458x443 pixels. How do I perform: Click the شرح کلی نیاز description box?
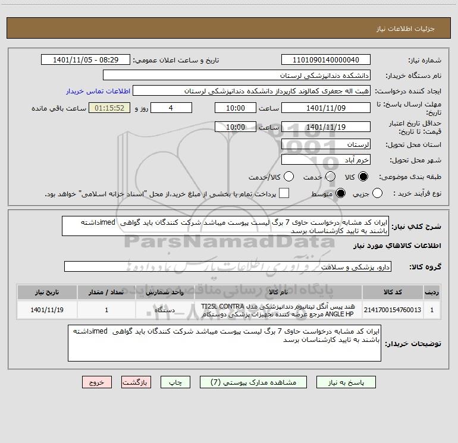pyautogui.click(x=225, y=226)
